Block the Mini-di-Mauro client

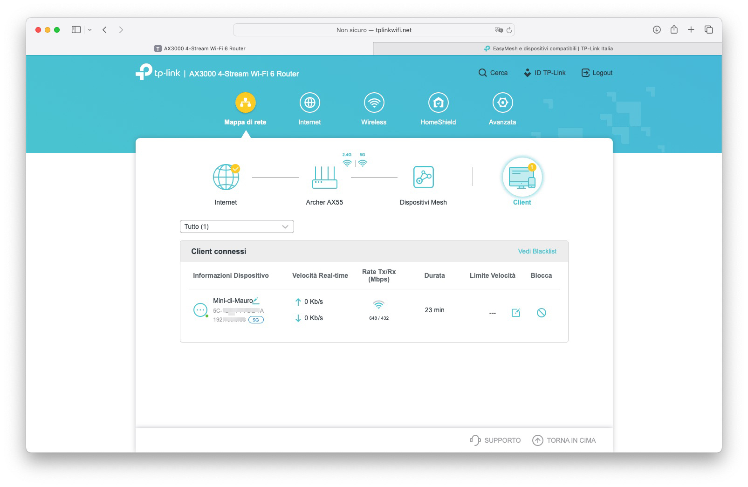pyautogui.click(x=541, y=313)
